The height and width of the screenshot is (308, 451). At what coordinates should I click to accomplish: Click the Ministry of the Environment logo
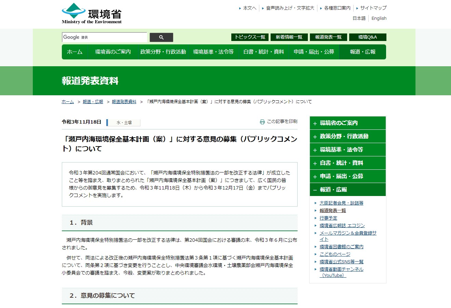point(92,14)
